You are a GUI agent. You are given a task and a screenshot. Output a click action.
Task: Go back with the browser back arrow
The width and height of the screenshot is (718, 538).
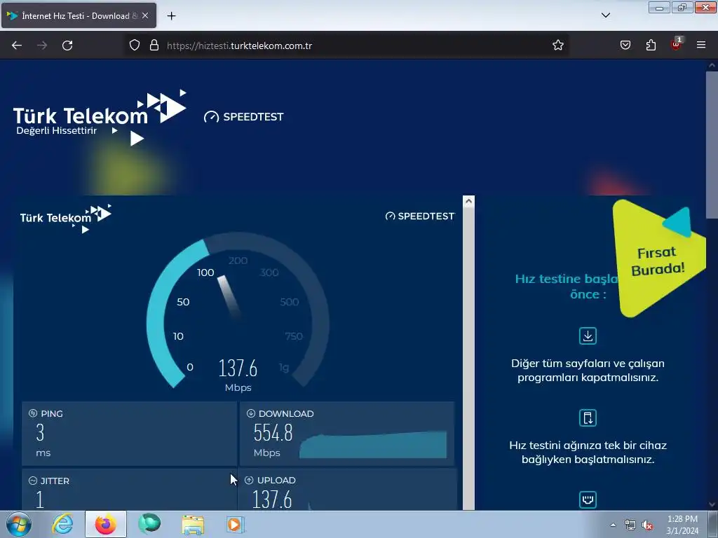coord(17,46)
